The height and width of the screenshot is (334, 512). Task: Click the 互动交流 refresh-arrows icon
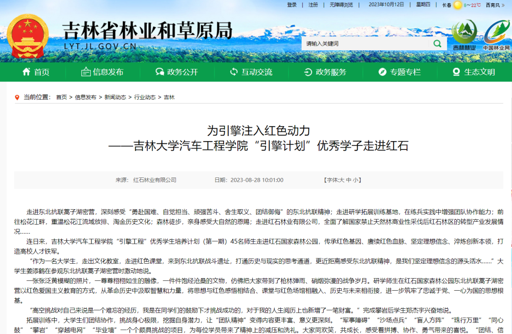point(234,72)
